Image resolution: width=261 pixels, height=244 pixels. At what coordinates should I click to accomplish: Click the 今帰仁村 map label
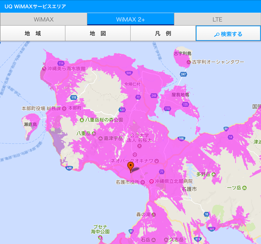[132, 84]
